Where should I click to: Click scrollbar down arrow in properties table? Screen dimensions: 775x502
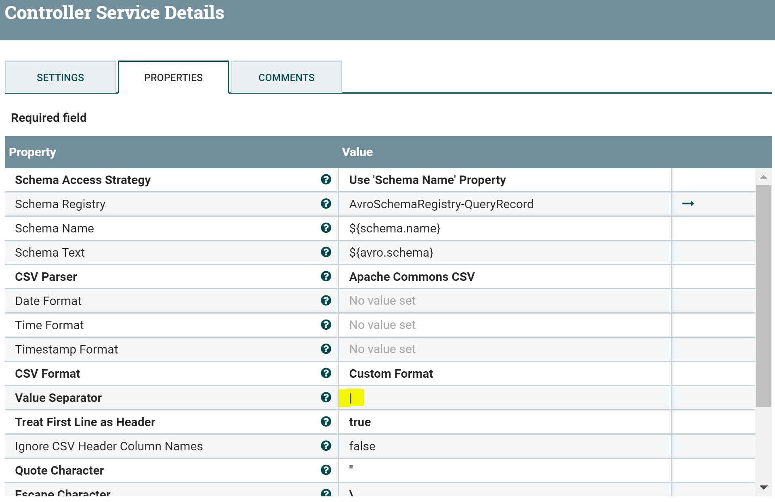tap(763, 487)
